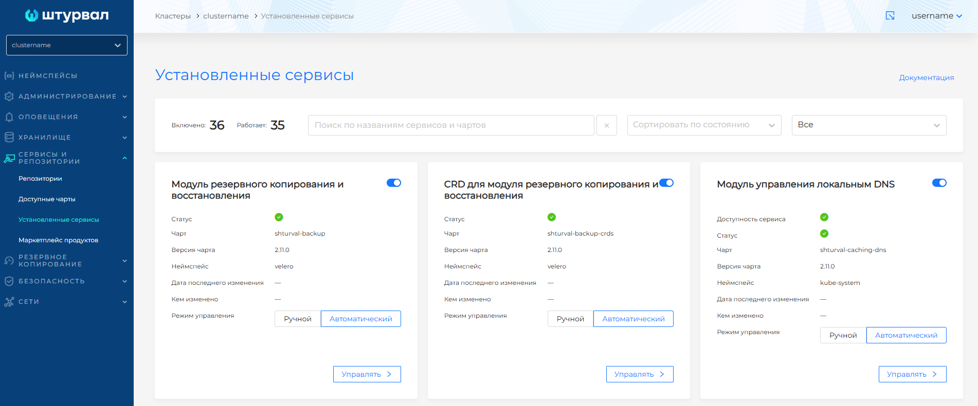
Task: Click chart name shturval-backup-crds
Action: click(581, 234)
